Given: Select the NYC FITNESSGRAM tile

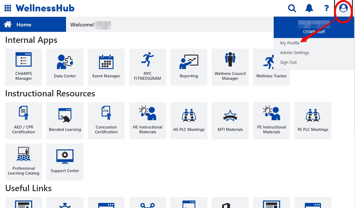Looking at the screenshot, I should (148, 67).
